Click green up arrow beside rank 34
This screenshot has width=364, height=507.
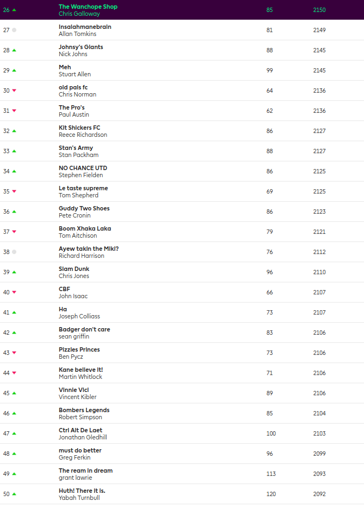pos(14,171)
